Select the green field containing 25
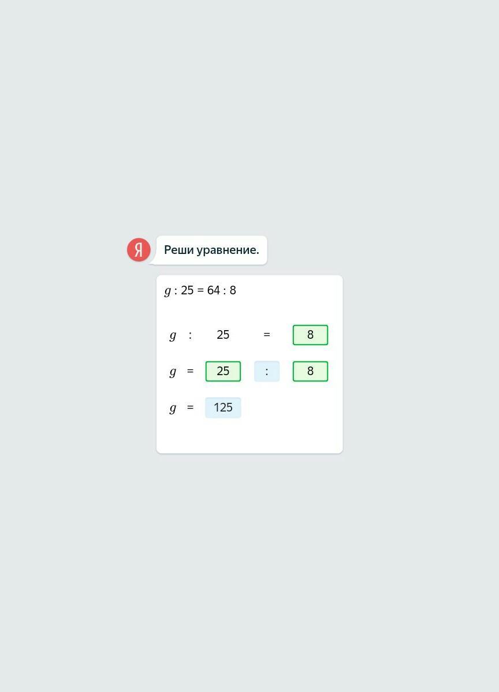 click(223, 371)
